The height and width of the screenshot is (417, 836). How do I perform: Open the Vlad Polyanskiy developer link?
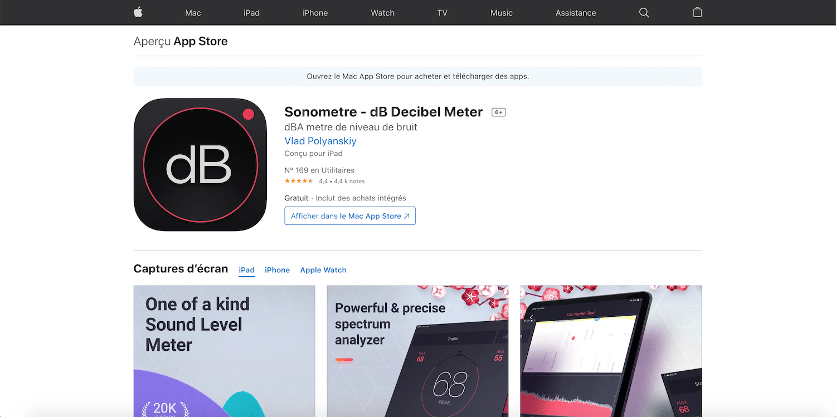pyautogui.click(x=320, y=141)
